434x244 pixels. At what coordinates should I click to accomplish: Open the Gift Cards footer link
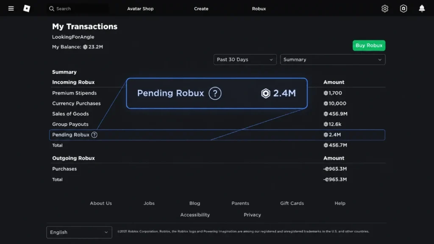click(x=292, y=203)
